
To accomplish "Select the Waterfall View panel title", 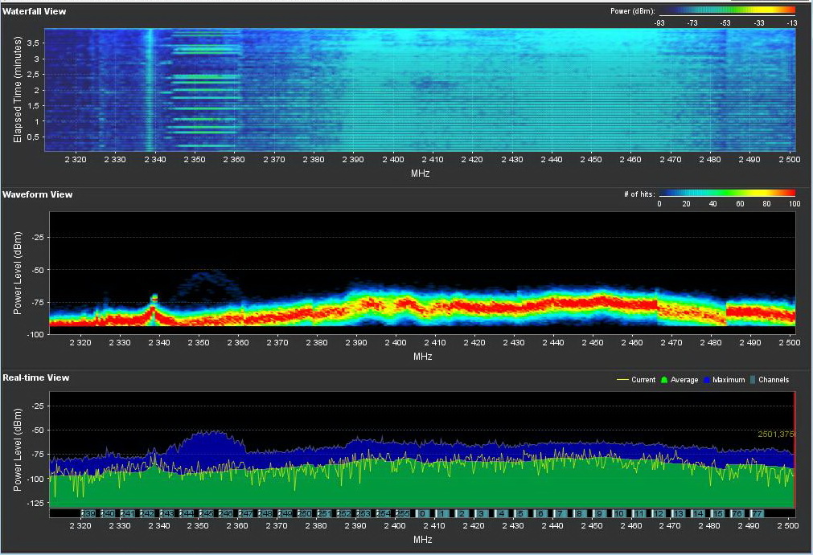I will click(35, 11).
